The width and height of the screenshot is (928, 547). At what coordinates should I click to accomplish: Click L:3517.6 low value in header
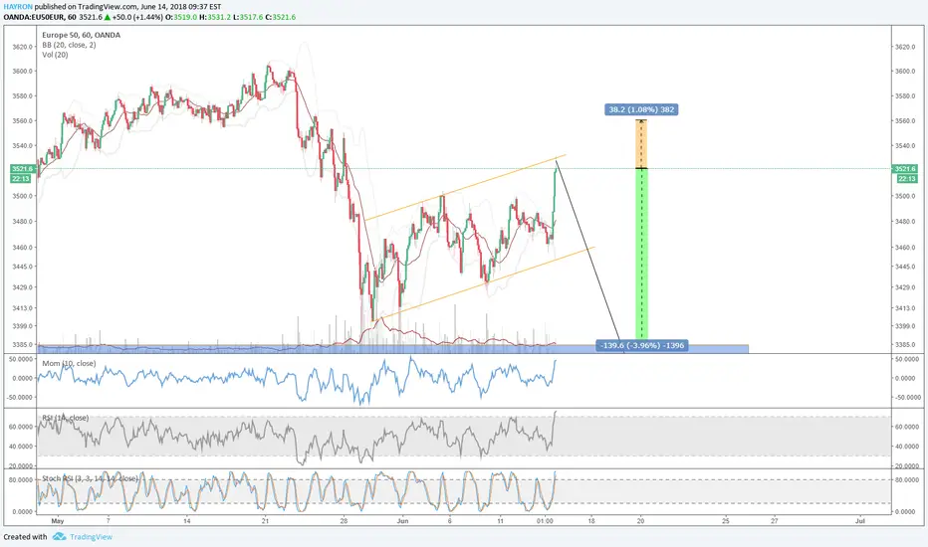coord(247,17)
